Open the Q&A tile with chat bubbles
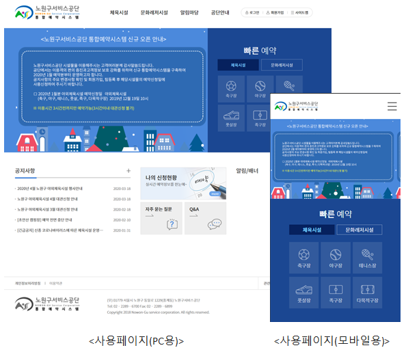Viewport: 406px width, 350px height. click(x=205, y=218)
